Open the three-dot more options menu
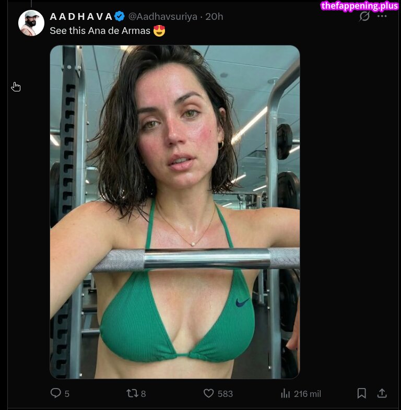Viewport: 401px width, 410px height. [382, 16]
